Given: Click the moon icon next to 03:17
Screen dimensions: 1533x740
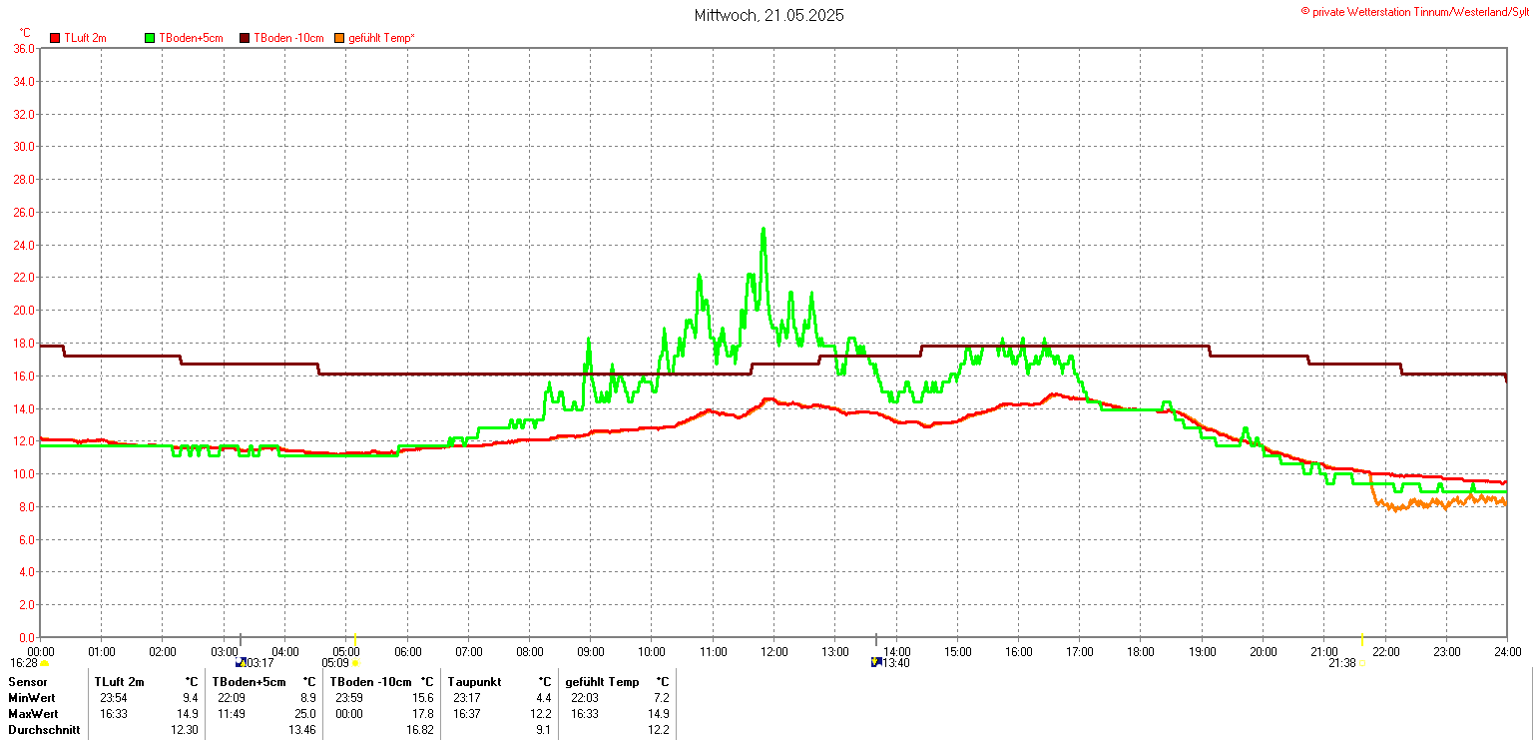Looking at the screenshot, I should click(240, 663).
